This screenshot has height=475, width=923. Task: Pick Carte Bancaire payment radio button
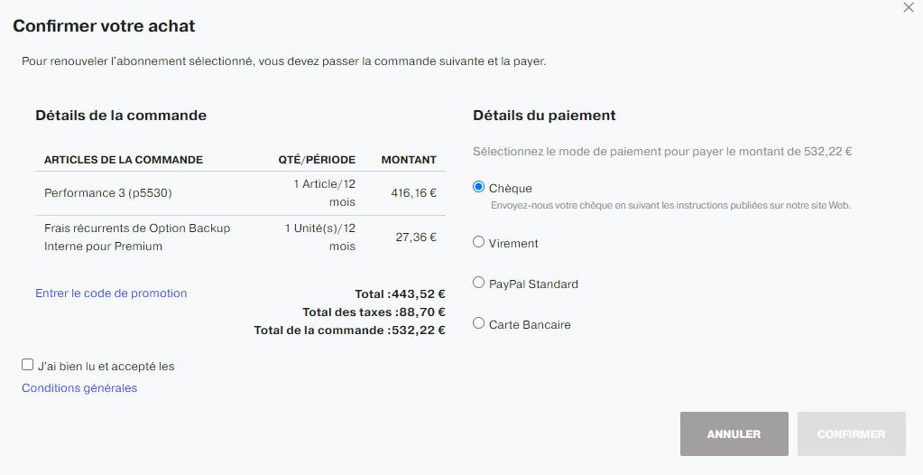click(x=478, y=323)
